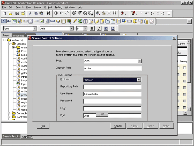Viewport: 194px width, 146px height.
Task: Click the Next > button
Action: pyautogui.click(x=151, y=126)
